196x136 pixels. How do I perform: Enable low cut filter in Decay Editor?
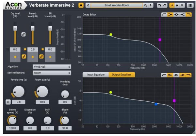click(164, 15)
